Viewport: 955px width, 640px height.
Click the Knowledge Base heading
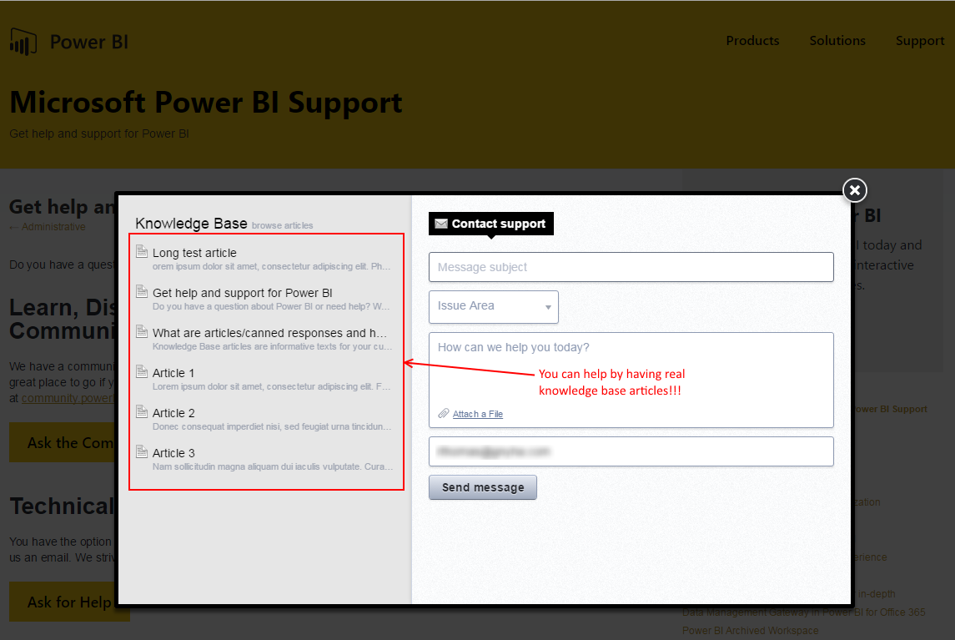tap(191, 224)
